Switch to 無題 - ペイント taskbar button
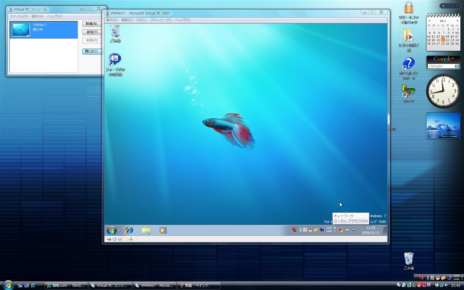The width and height of the screenshot is (464, 290). point(198,285)
